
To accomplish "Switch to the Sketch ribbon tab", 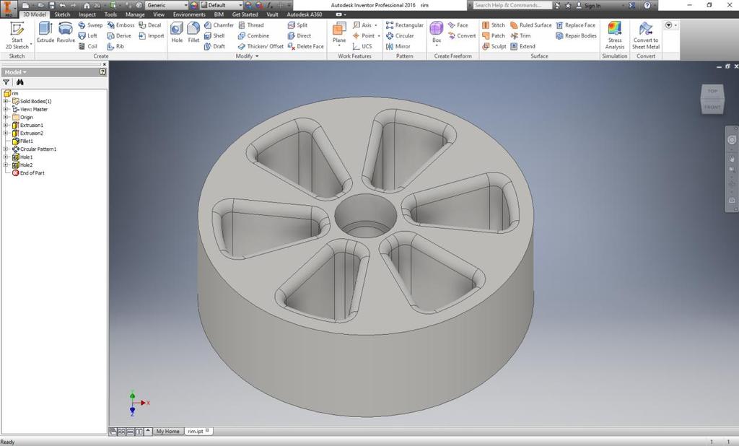I will pos(62,14).
